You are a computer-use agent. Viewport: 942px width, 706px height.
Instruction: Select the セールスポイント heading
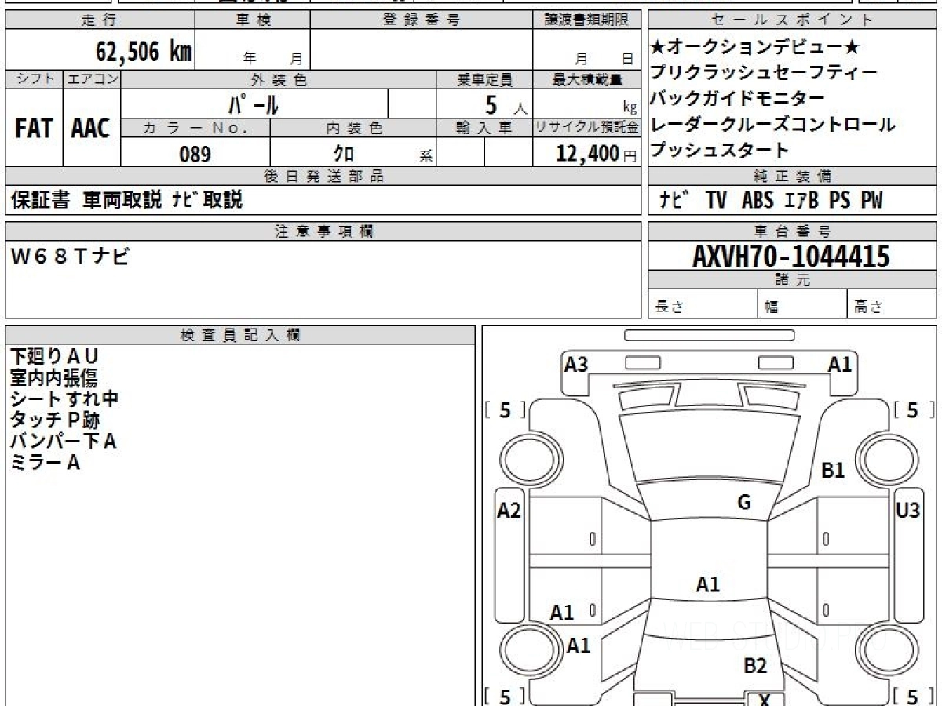793,20
